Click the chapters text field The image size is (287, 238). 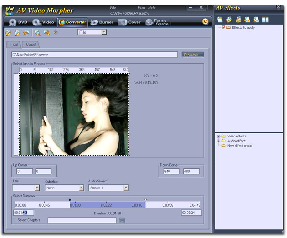[82, 220]
